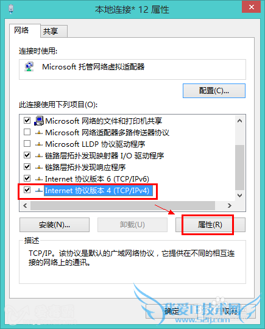
Task: Select the file and printer sharing icon
Action: coord(39,121)
